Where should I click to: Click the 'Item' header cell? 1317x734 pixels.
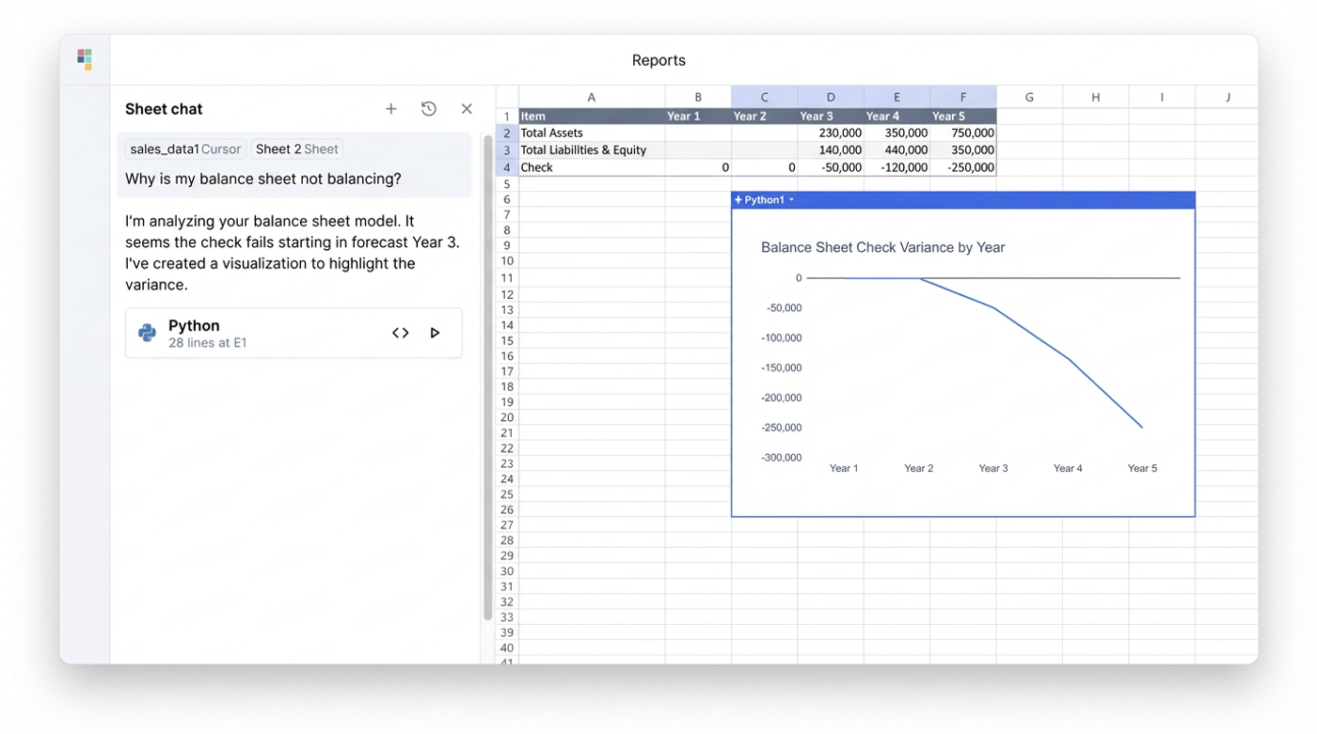pos(592,117)
